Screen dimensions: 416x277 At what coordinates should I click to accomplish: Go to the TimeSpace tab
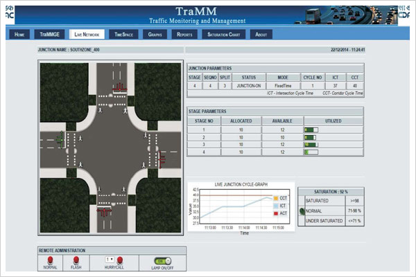tap(124, 33)
